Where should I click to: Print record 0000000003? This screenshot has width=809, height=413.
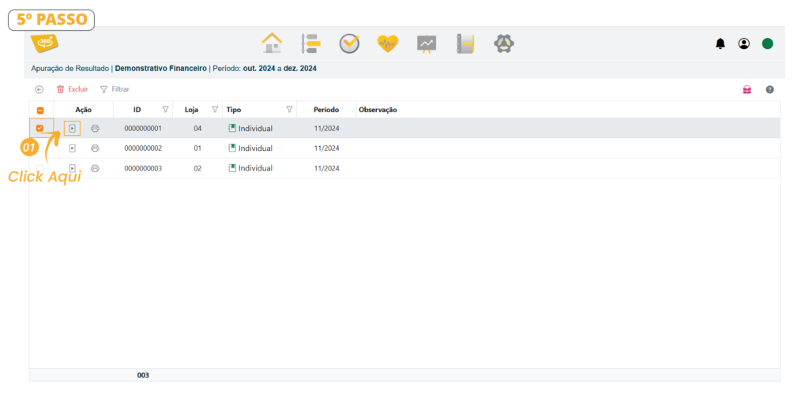click(x=95, y=168)
